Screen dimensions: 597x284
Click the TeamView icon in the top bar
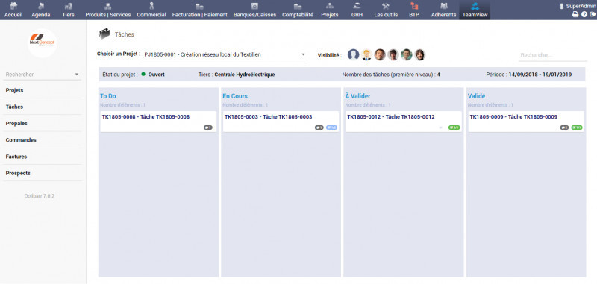[475, 6]
